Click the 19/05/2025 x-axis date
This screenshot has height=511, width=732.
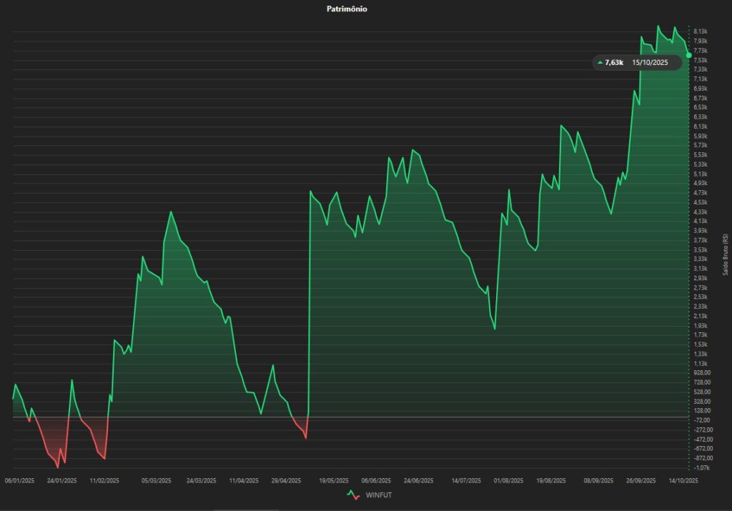334,481
